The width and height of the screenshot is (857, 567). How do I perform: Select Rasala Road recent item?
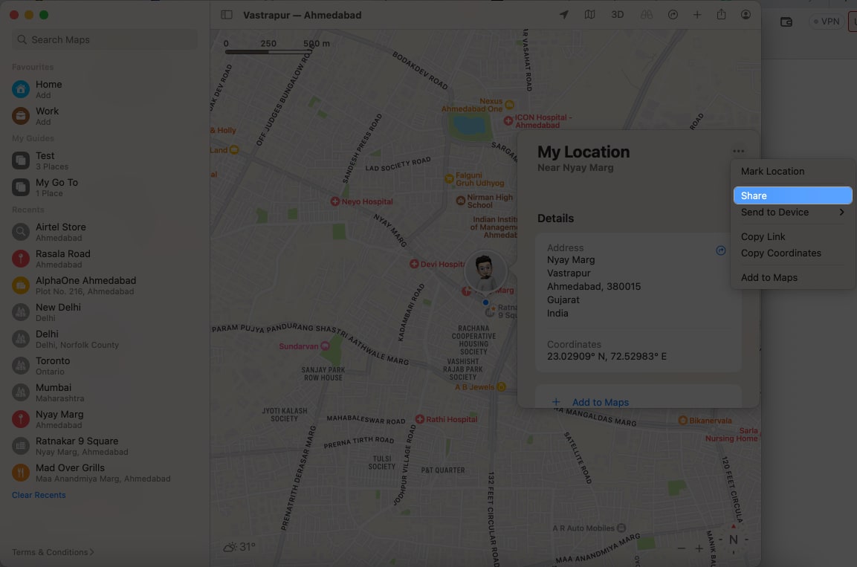(x=104, y=259)
